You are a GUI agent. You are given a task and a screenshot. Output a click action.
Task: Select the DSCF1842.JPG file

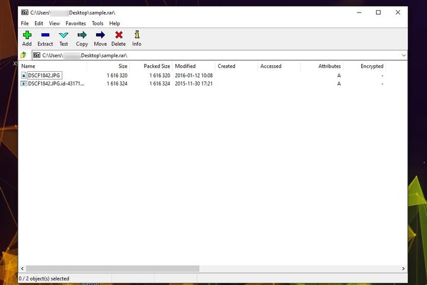pos(44,75)
